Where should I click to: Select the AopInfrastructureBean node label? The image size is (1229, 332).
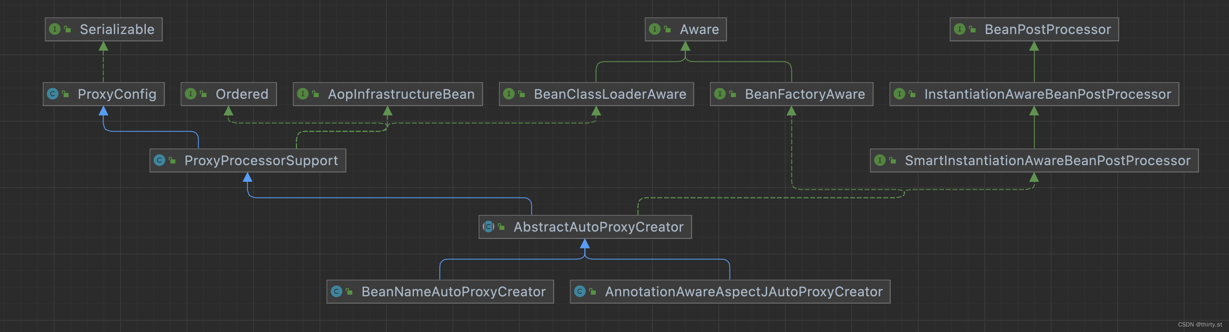tap(402, 94)
